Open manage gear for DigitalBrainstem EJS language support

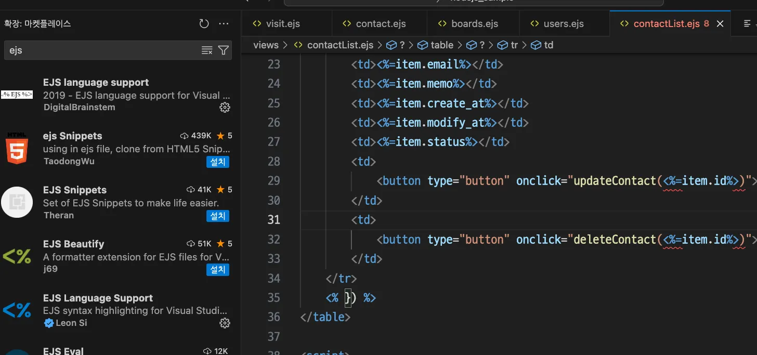point(225,108)
